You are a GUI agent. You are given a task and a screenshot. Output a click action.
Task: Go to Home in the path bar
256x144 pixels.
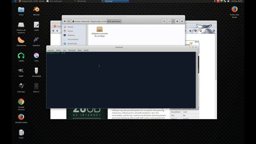(x=76, y=21)
